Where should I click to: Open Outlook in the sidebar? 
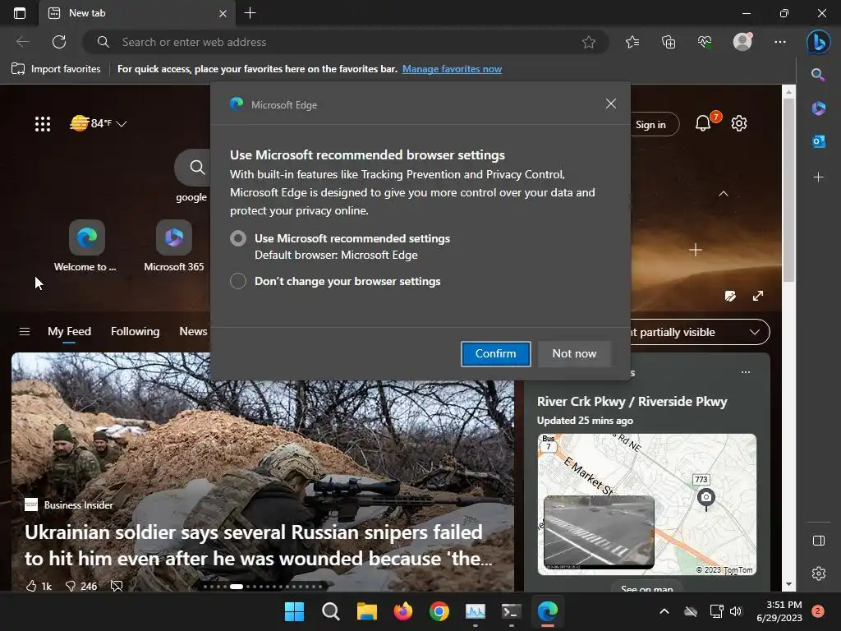click(x=819, y=141)
